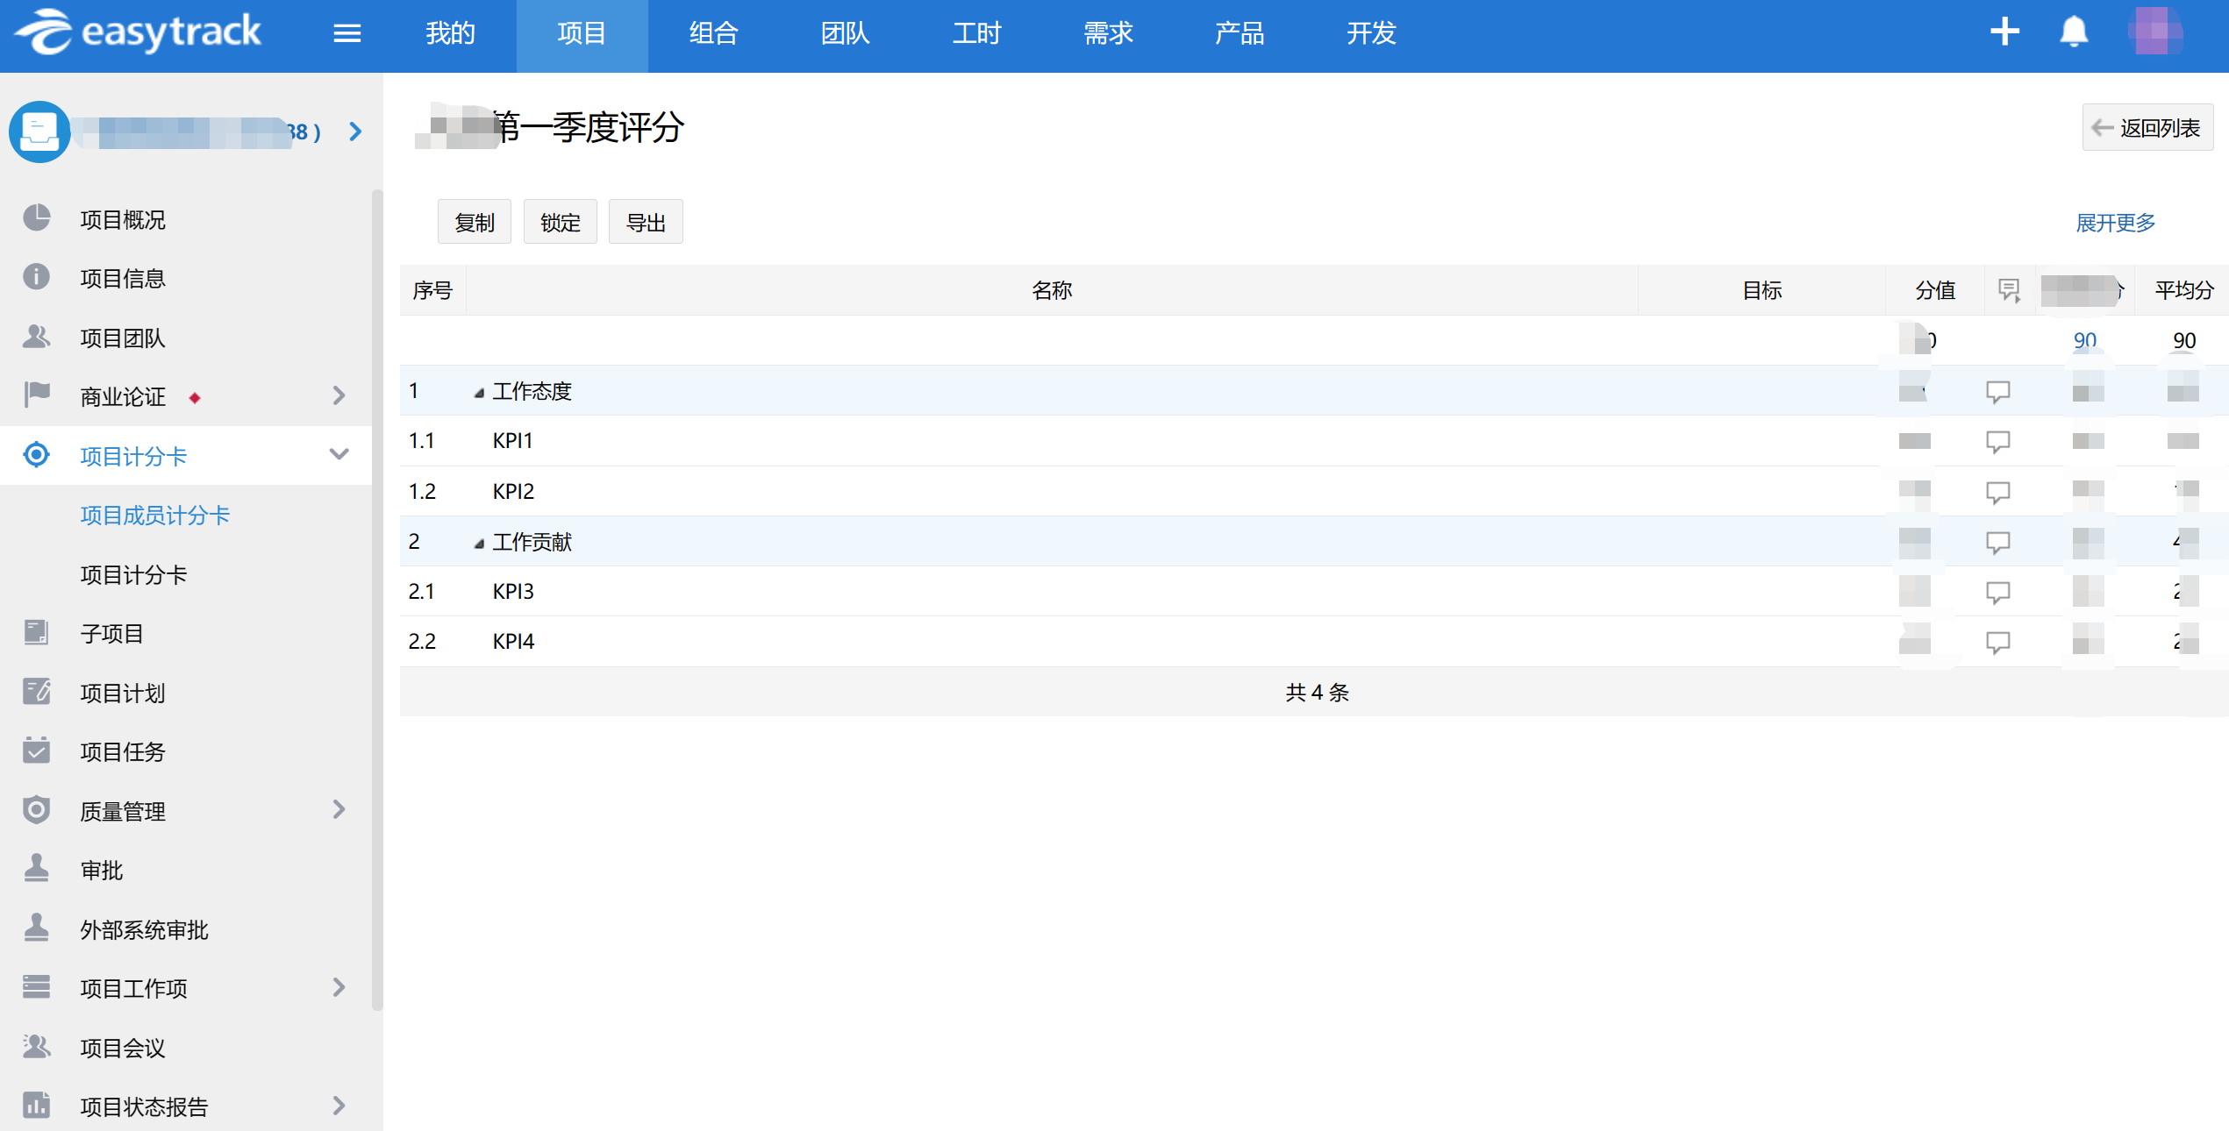
Task: Click the 项目概况 sidebar icon
Action: (37, 218)
